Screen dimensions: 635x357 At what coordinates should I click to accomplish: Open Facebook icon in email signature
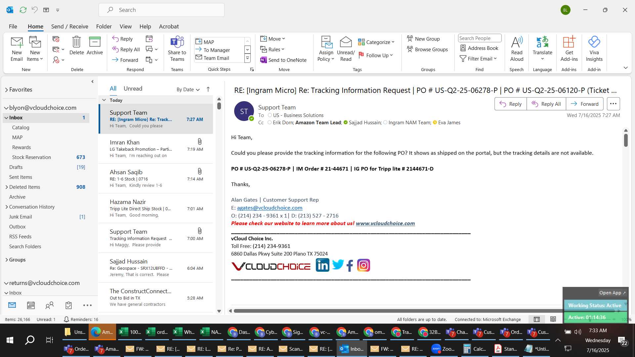(350, 265)
